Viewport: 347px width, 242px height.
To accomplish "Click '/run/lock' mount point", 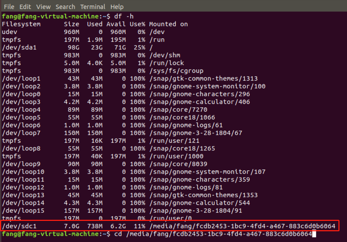I will [x=167, y=63].
